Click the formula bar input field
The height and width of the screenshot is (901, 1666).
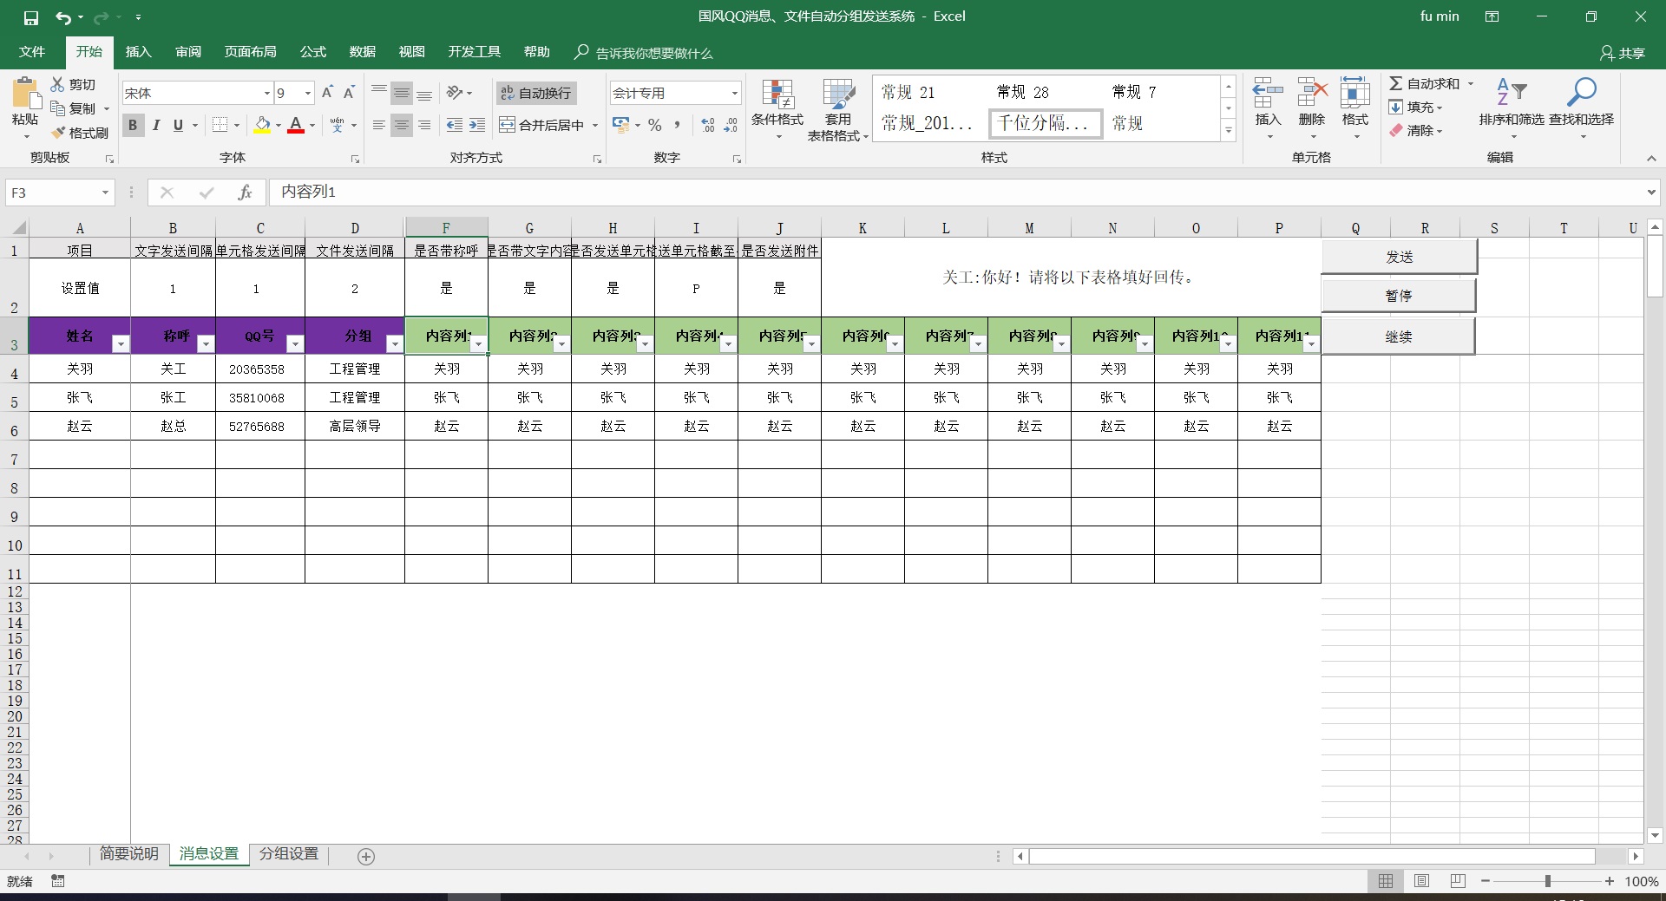click(x=956, y=193)
